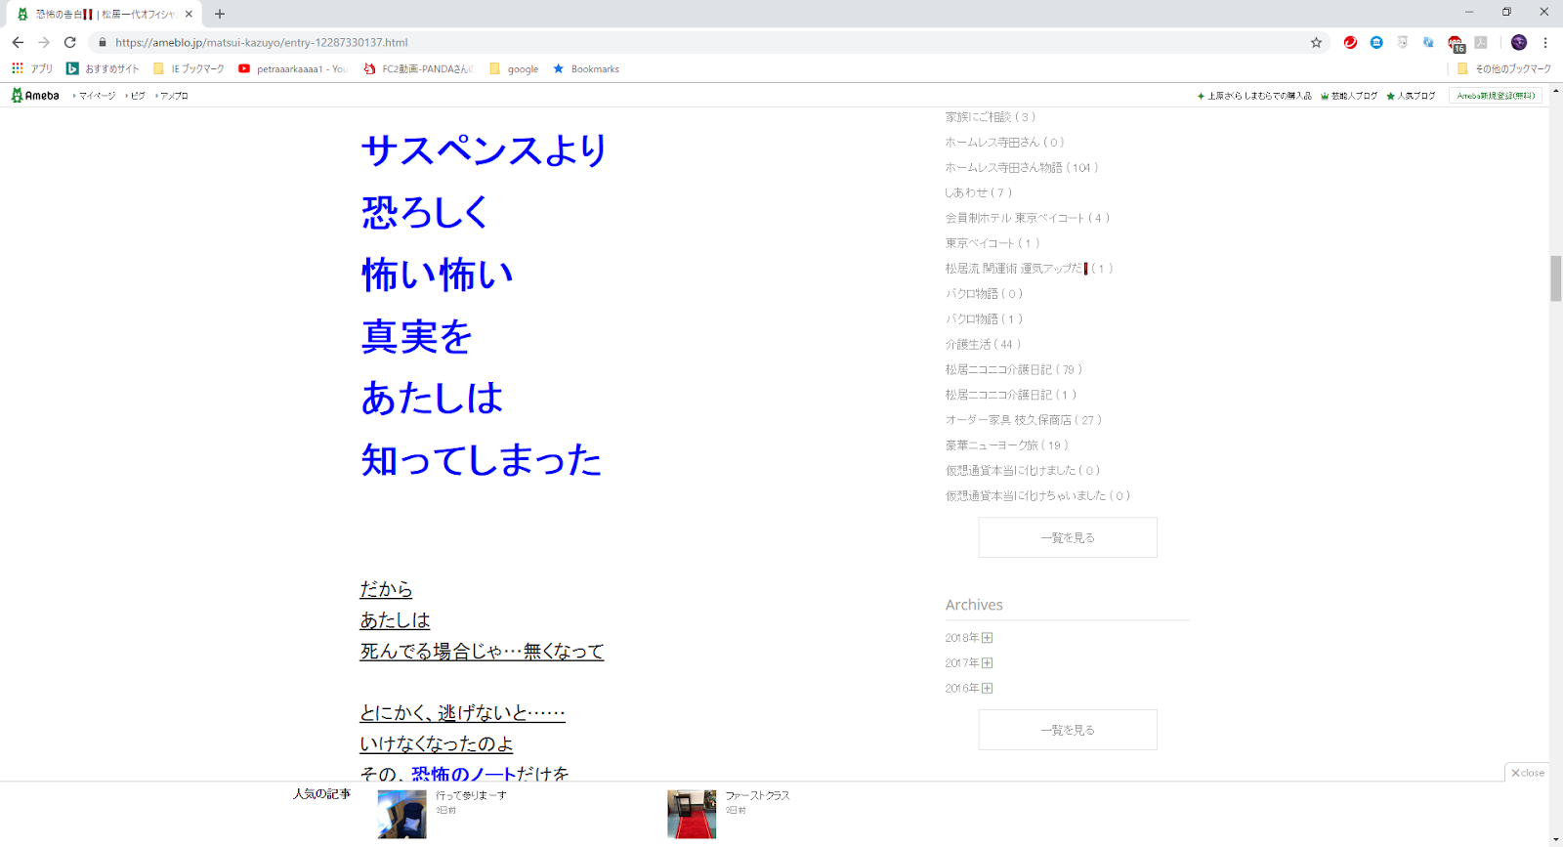The height and width of the screenshot is (847, 1563).
Task: Click the vertical scrollbar thumb
Action: pyautogui.click(x=1556, y=278)
